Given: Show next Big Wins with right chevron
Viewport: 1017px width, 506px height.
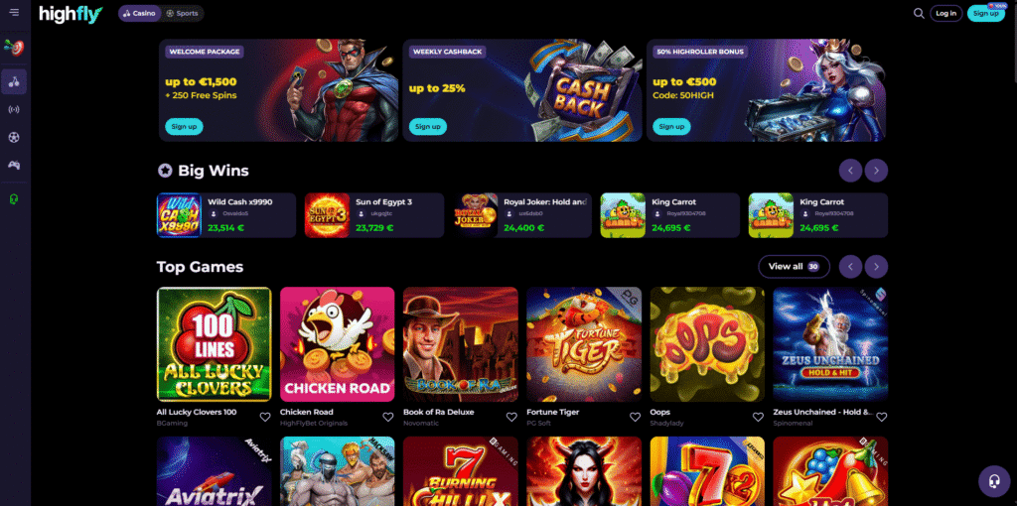Looking at the screenshot, I should (876, 171).
